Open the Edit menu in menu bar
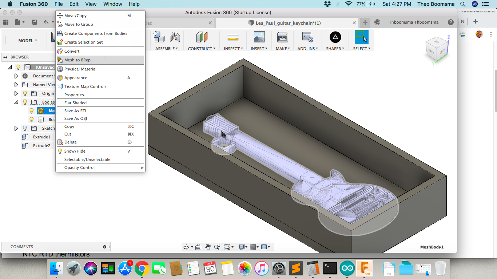Viewport: 497px width, 279px height. coord(74,4)
